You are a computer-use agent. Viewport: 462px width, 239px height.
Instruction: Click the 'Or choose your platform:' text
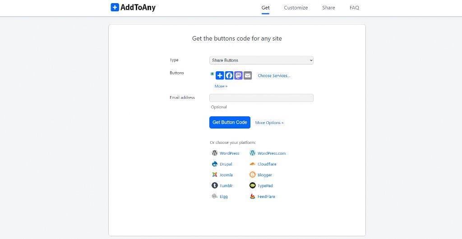click(x=233, y=143)
